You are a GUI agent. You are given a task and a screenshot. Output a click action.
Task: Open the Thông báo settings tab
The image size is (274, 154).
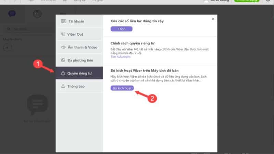(x=79, y=86)
